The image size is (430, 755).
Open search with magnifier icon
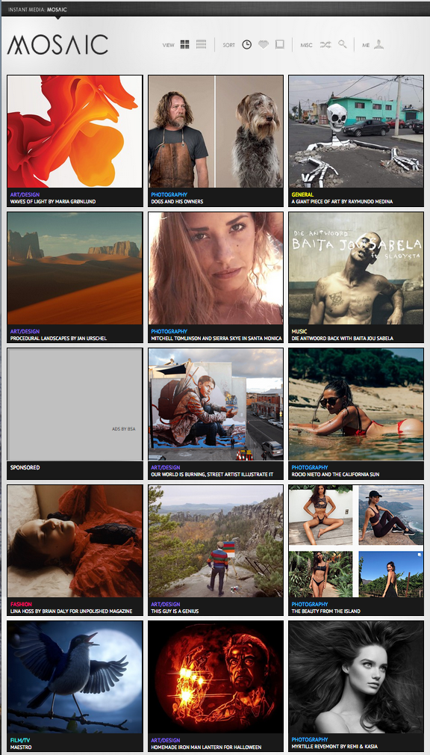(x=343, y=44)
